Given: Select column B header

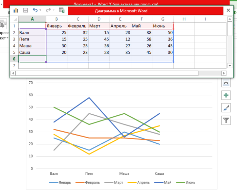Looking at the screenshot, I should tap(57, 19).
